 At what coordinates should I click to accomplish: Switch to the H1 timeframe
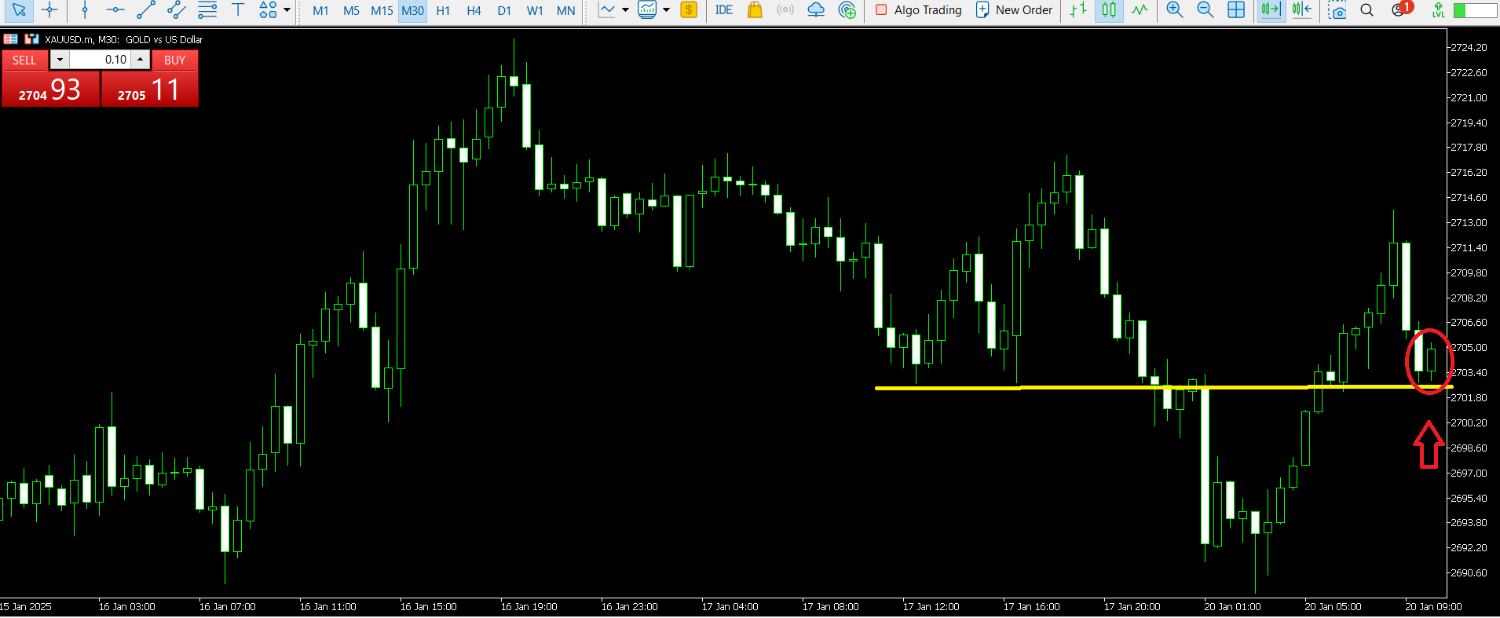point(443,10)
